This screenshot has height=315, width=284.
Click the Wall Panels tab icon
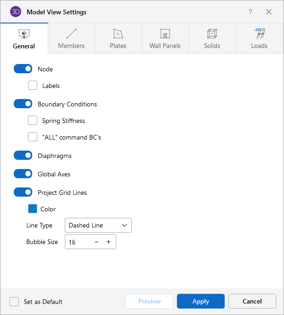(165, 34)
